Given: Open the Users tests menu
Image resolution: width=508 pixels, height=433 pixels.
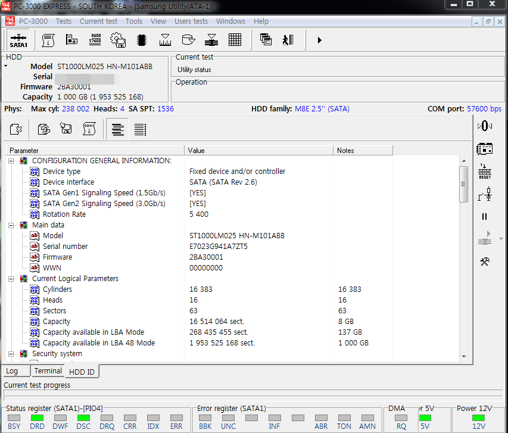Looking at the screenshot, I should point(191,21).
